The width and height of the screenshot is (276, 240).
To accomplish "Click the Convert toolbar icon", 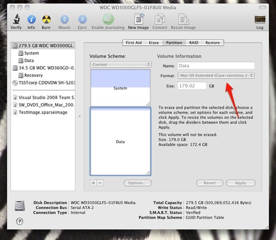I will click(160, 19).
